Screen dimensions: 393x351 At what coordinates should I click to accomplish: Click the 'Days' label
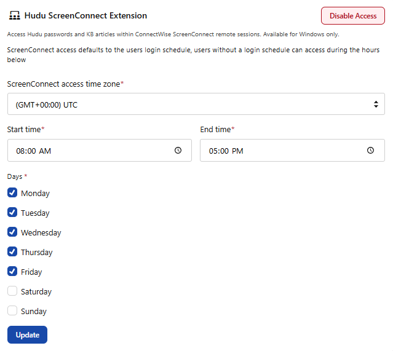pos(15,176)
